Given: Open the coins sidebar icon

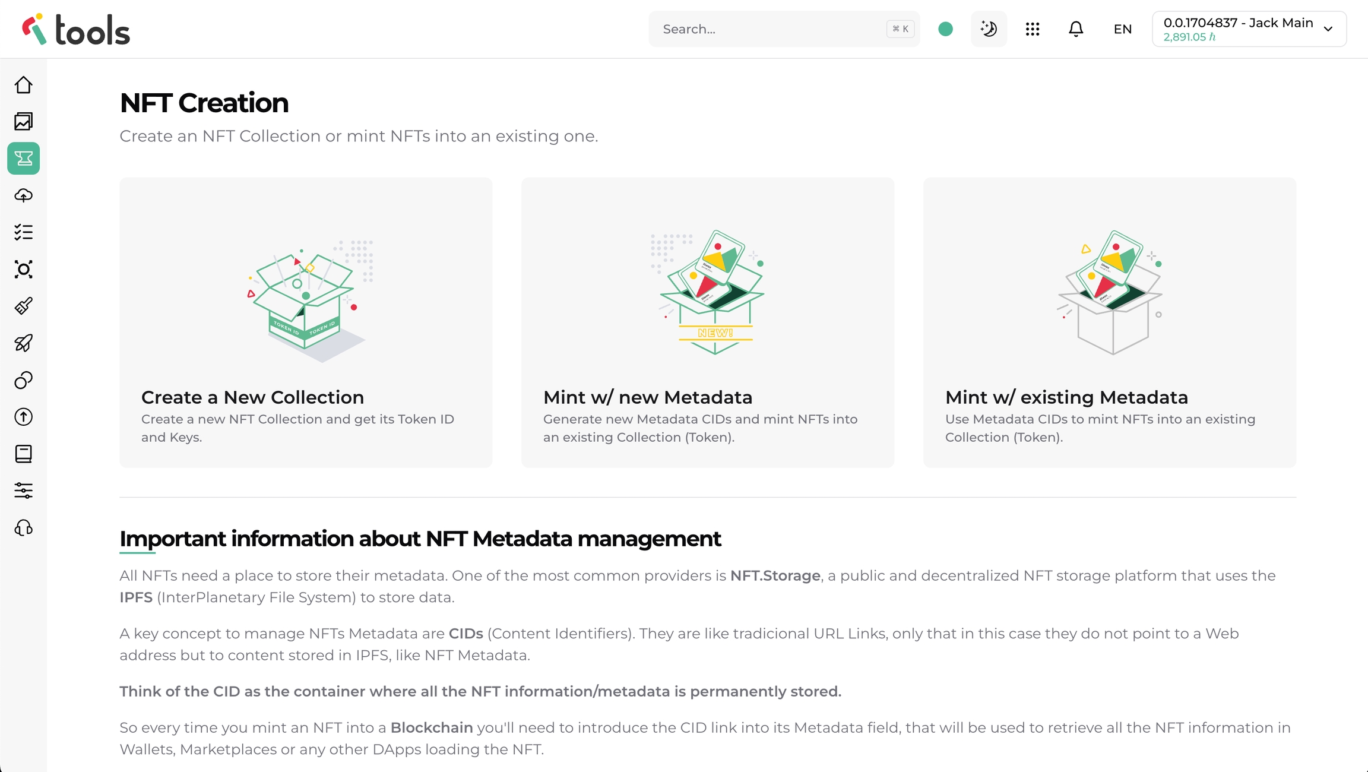Looking at the screenshot, I should click(24, 380).
